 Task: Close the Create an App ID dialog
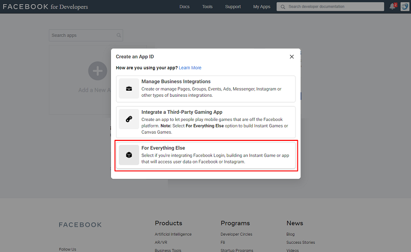tap(292, 57)
